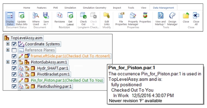Click Get Latest revision icon
The width and height of the screenshot is (207, 108).
coord(70,16)
